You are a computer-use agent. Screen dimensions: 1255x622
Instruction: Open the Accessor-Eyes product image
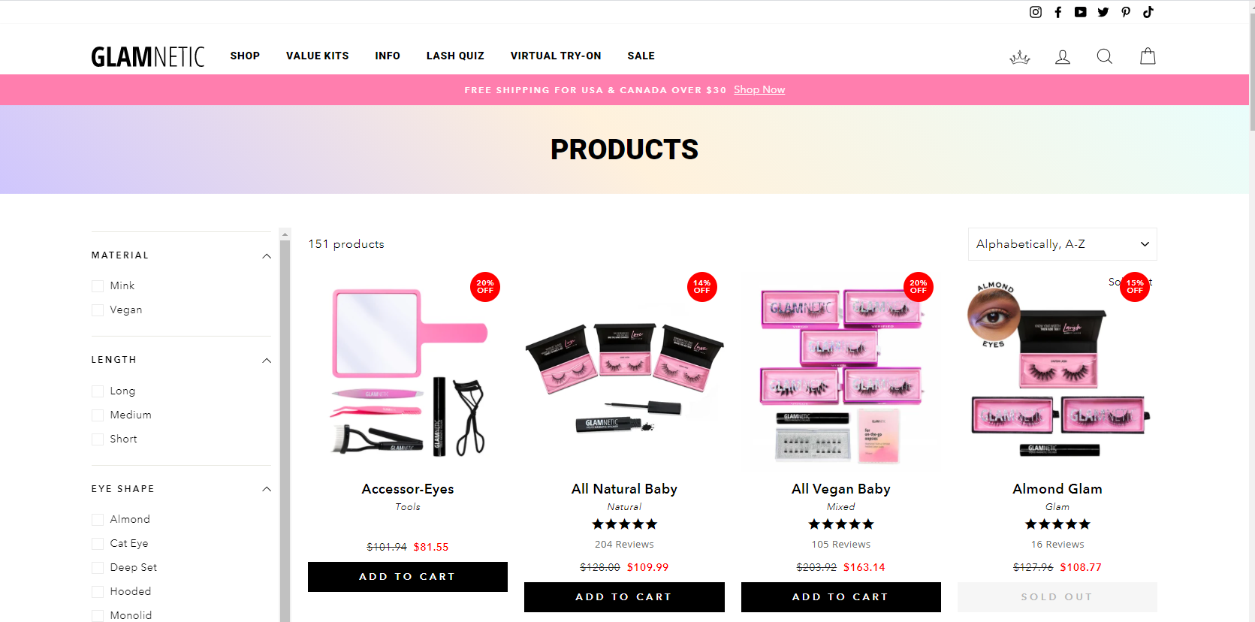click(x=408, y=371)
